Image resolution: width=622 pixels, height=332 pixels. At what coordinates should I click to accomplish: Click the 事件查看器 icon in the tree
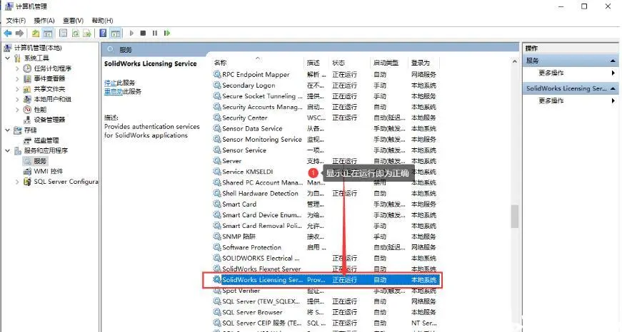pos(27,79)
